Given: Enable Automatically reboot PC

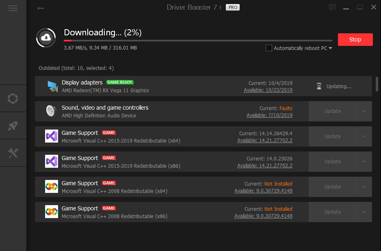Looking at the screenshot, I should click(x=268, y=48).
